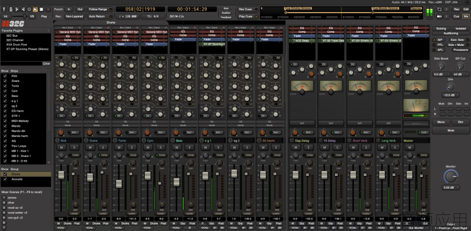Click the Master channel fader handle
This screenshot has width=471, height=231.
tap(410, 175)
